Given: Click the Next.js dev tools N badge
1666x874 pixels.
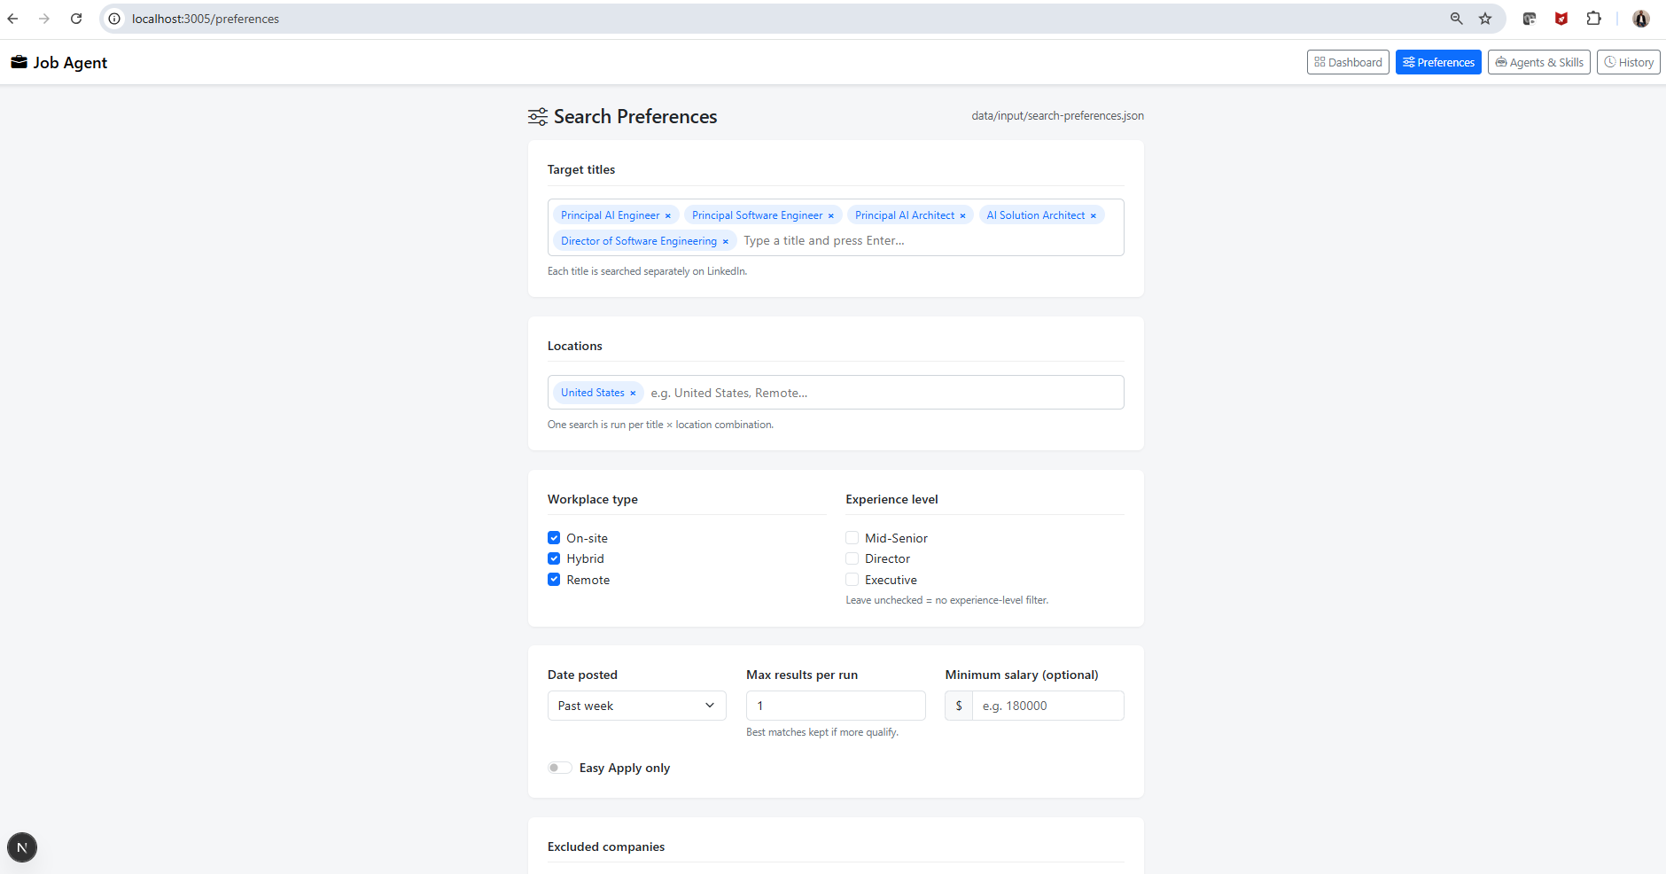Looking at the screenshot, I should click(22, 847).
